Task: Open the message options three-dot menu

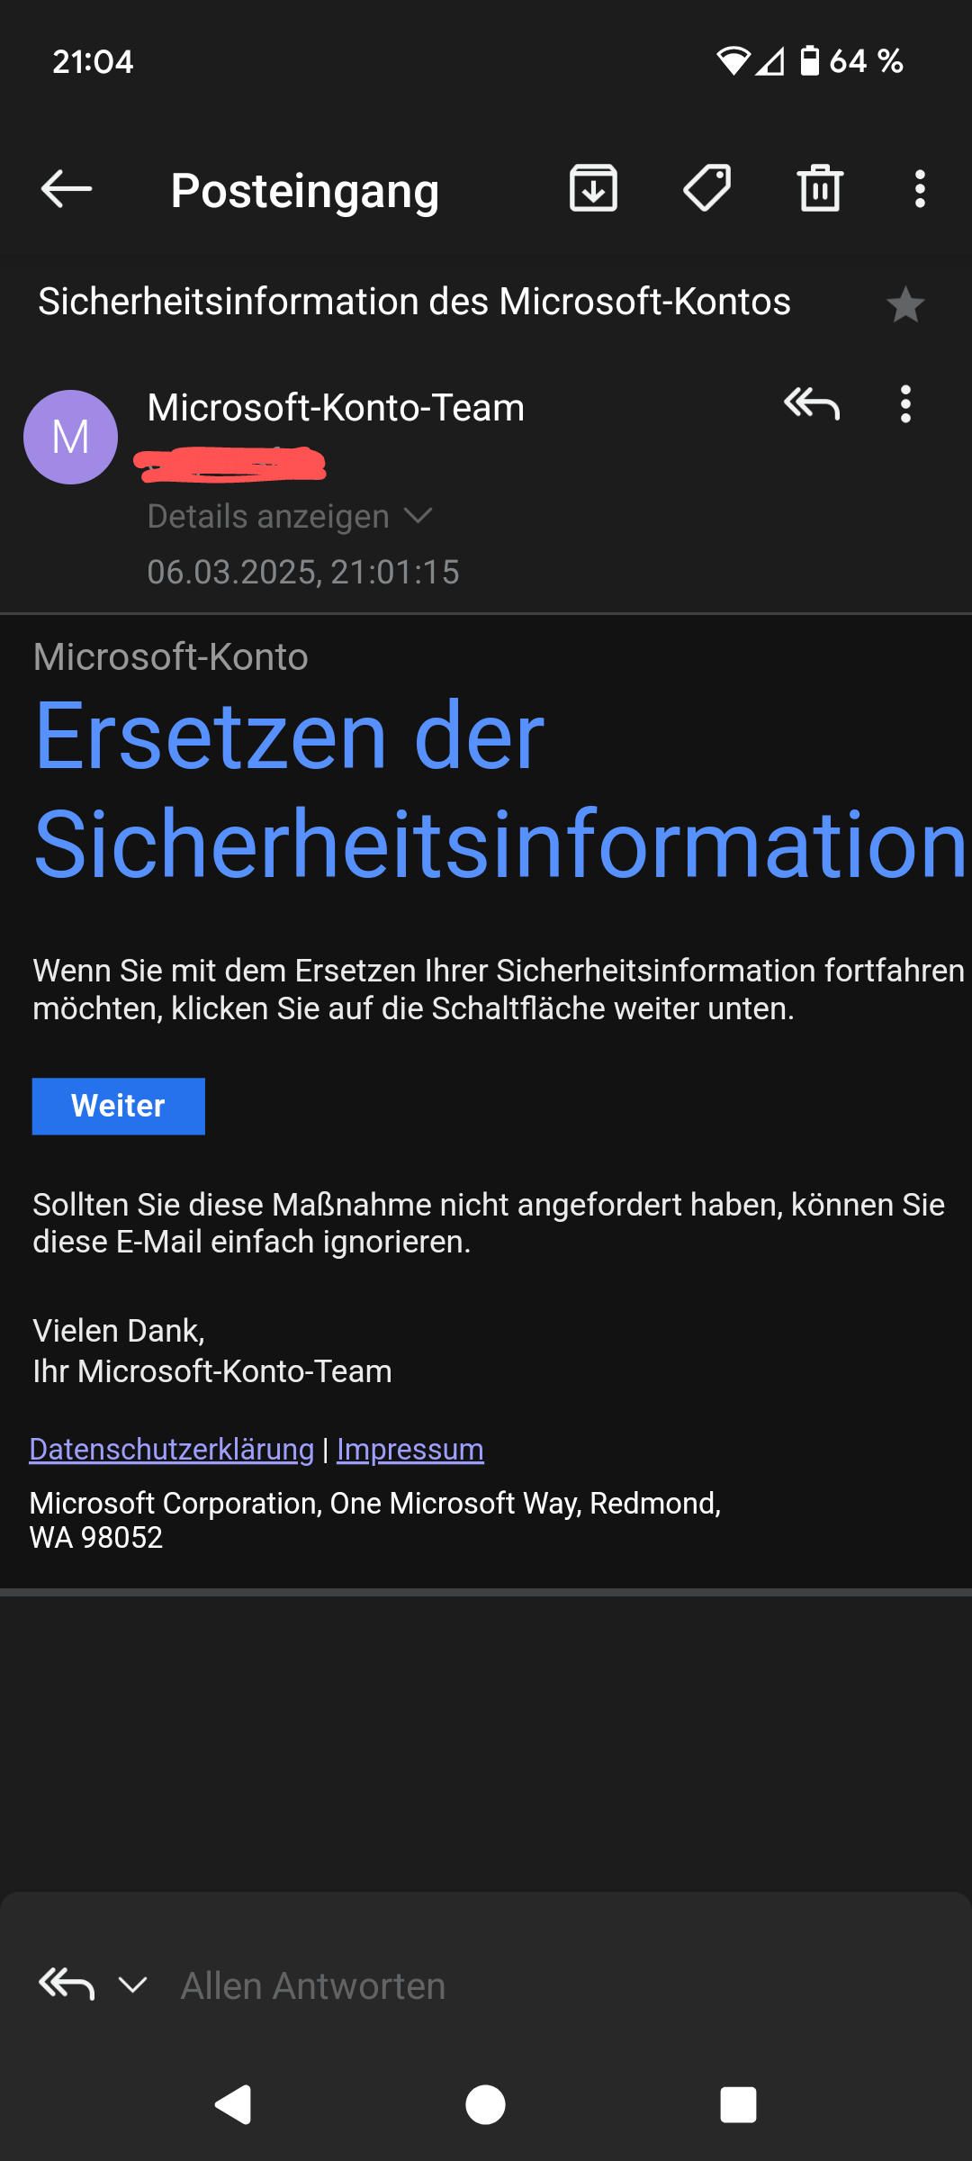Action: [905, 404]
